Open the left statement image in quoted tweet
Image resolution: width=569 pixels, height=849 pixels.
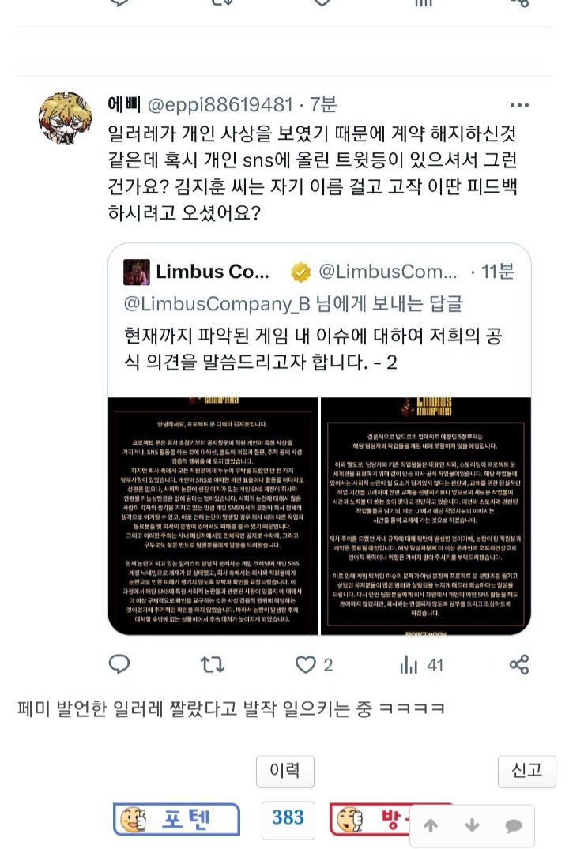[213, 516]
